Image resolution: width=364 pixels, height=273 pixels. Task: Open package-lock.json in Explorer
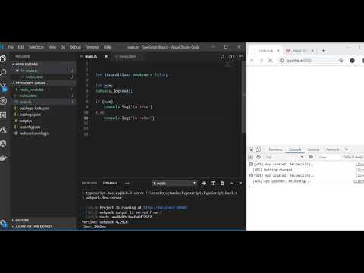pyautogui.click(x=34, y=108)
